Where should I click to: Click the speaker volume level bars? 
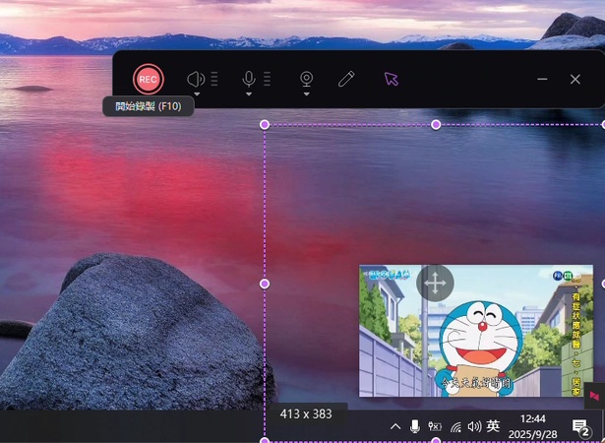[x=213, y=79]
